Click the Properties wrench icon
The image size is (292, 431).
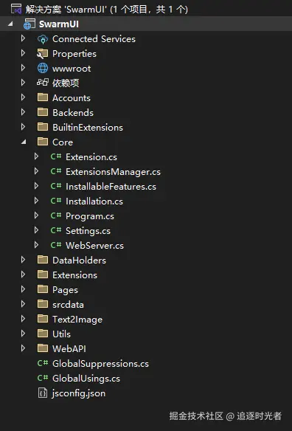pyautogui.click(x=43, y=54)
